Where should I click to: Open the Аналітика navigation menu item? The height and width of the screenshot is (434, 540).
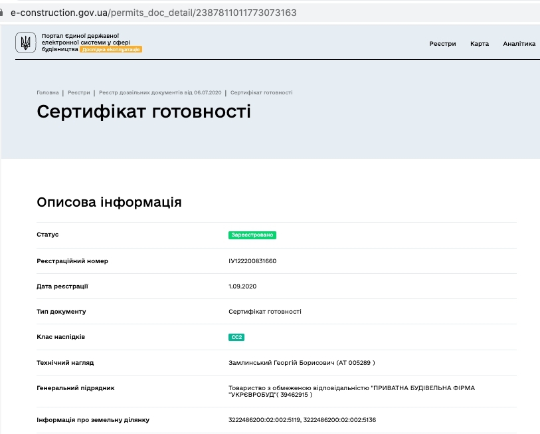[519, 44]
